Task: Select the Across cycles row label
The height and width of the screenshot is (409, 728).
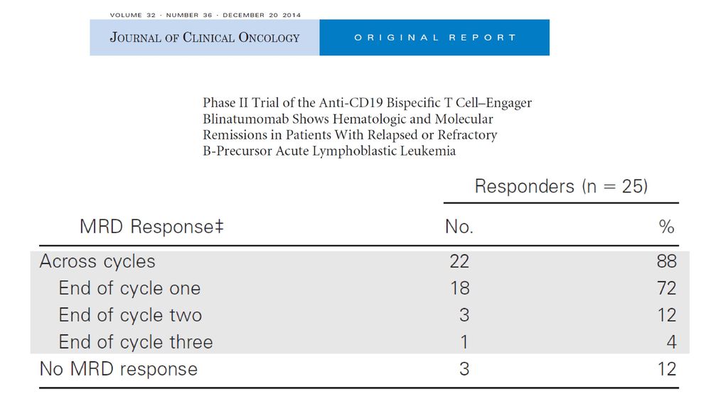Action: point(97,261)
